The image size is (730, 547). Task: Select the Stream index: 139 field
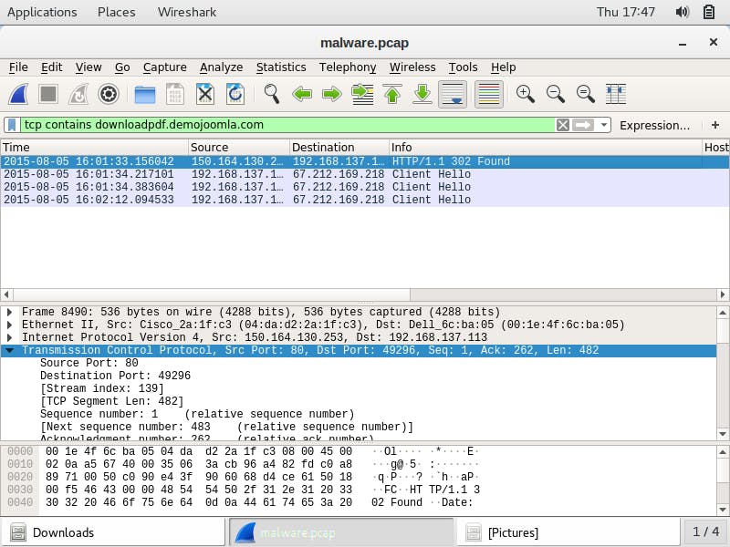(x=102, y=388)
